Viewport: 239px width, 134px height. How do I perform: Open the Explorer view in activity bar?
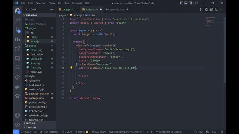tap(18, 11)
